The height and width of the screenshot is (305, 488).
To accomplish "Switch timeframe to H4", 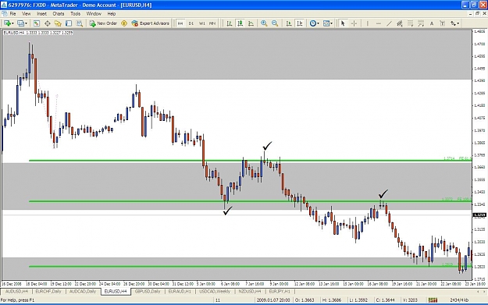I will click(x=180, y=23).
